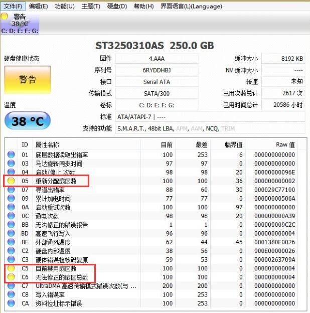Click the blue status icon for 通电次数
Viewport: 310px width, 313px height.
coord(11,216)
